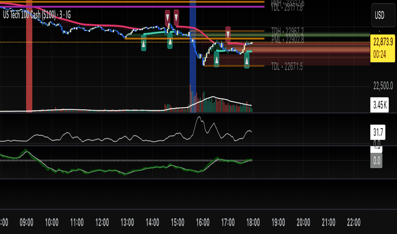Click the 31.7 indicator value label
397x234 pixels.
[x=378, y=132]
